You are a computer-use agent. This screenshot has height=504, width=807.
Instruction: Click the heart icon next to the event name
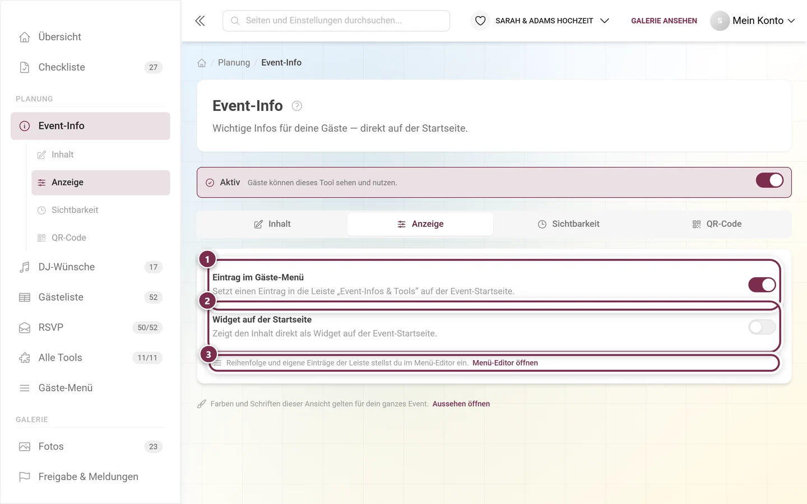(x=480, y=21)
